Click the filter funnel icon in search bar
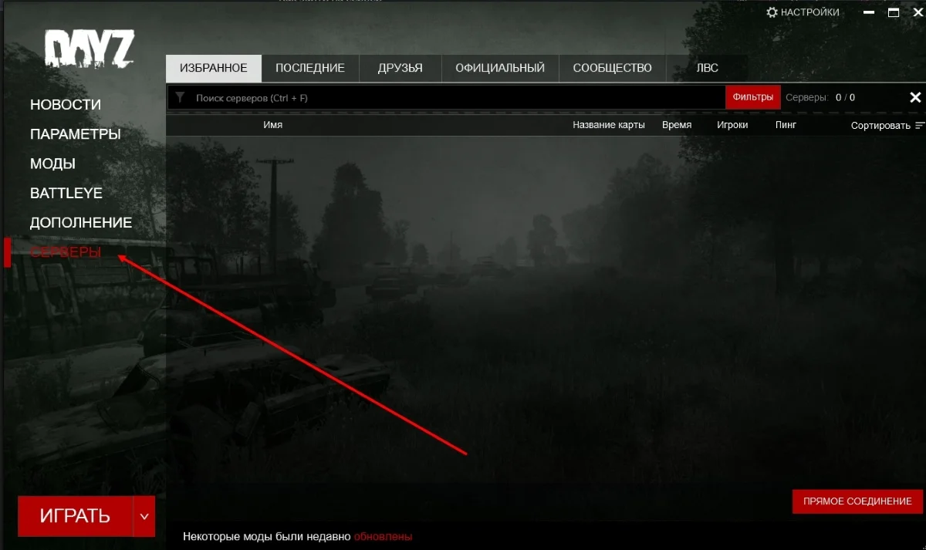 (x=180, y=98)
